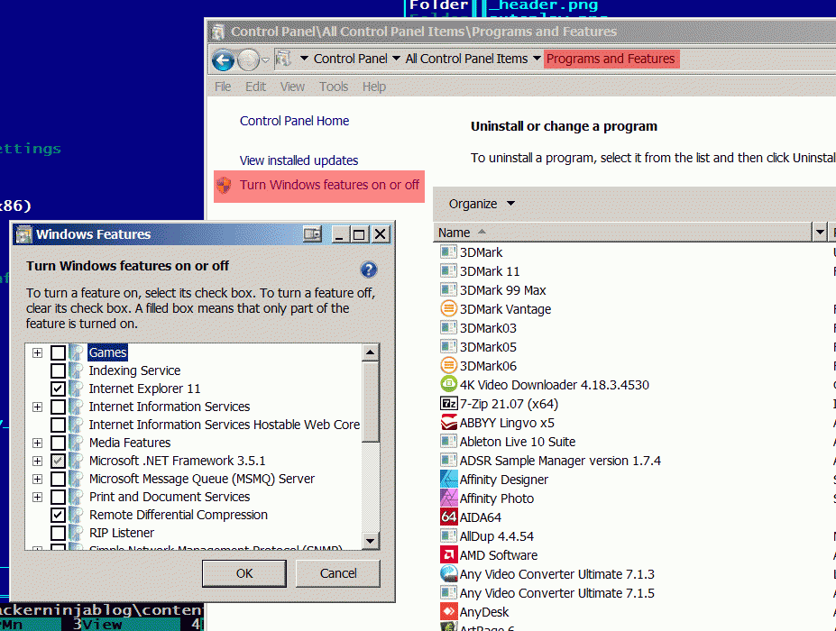Click the extra button beside minimize in Windows Features
The height and width of the screenshot is (631, 836).
(312, 234)
